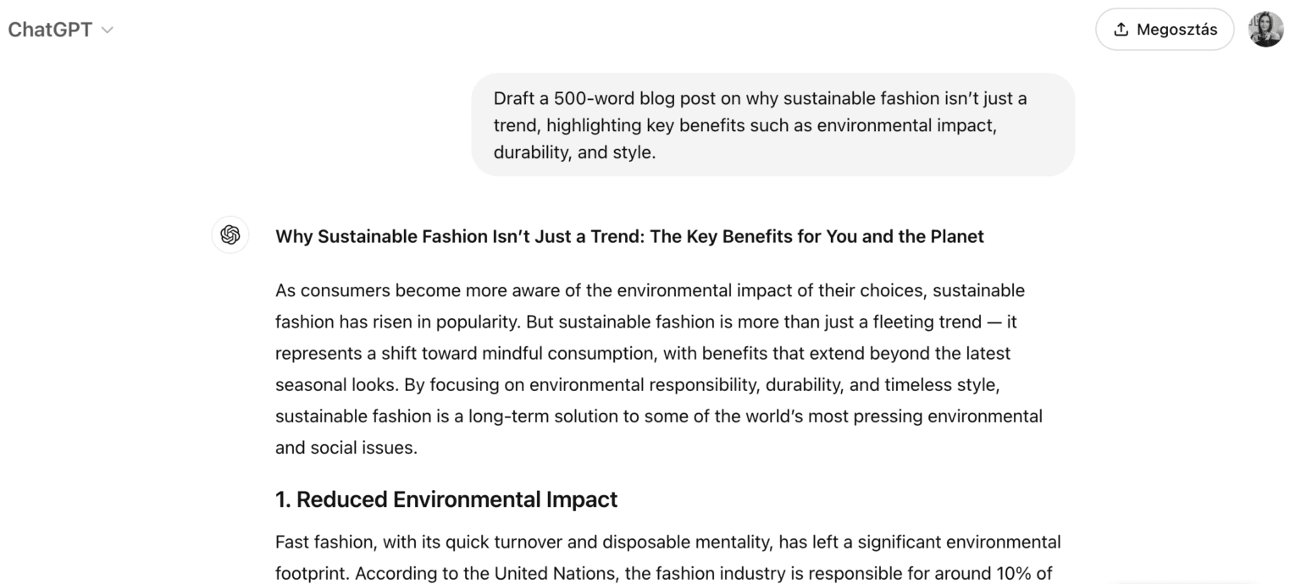Click the upward arrow icon on the share control
This screenshot has width=1301, height=584.
(x=1121, y=28)
